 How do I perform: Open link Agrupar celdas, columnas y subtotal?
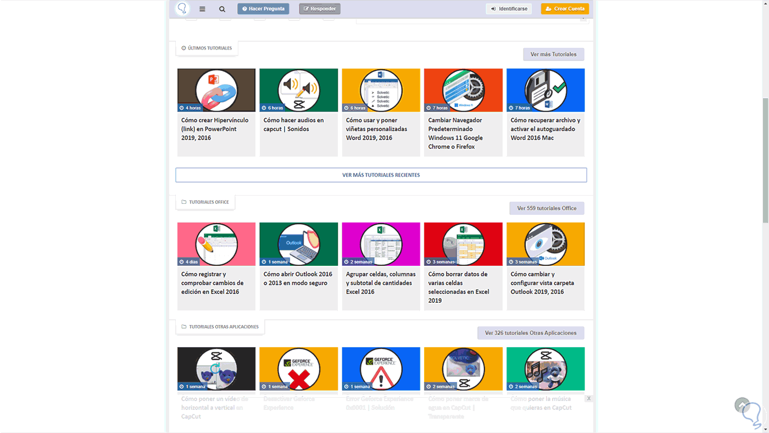pyautogui.click(x=381, y=283)
